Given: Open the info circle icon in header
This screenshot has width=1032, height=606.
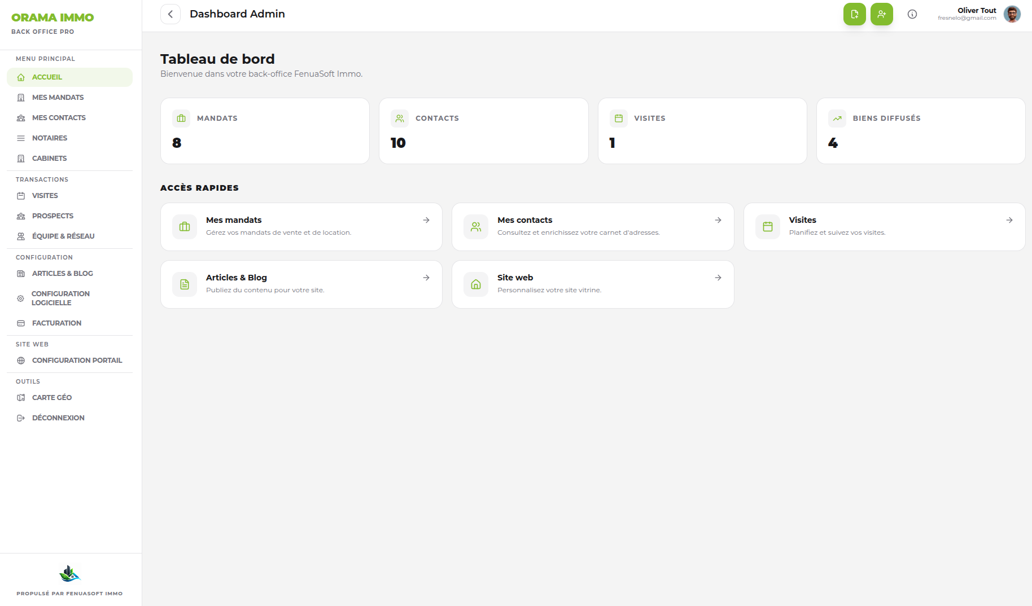Looking at the screenshot, I should pyautogui.click(x=912, y=14).
